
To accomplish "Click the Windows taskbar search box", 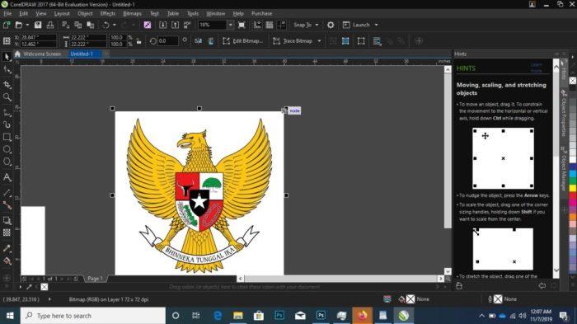I will [92, 316].
